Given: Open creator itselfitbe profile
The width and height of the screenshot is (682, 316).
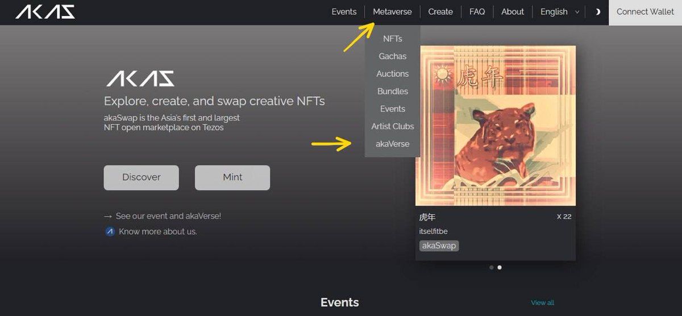Looking at the screenshot, I should tap(433, 231).
